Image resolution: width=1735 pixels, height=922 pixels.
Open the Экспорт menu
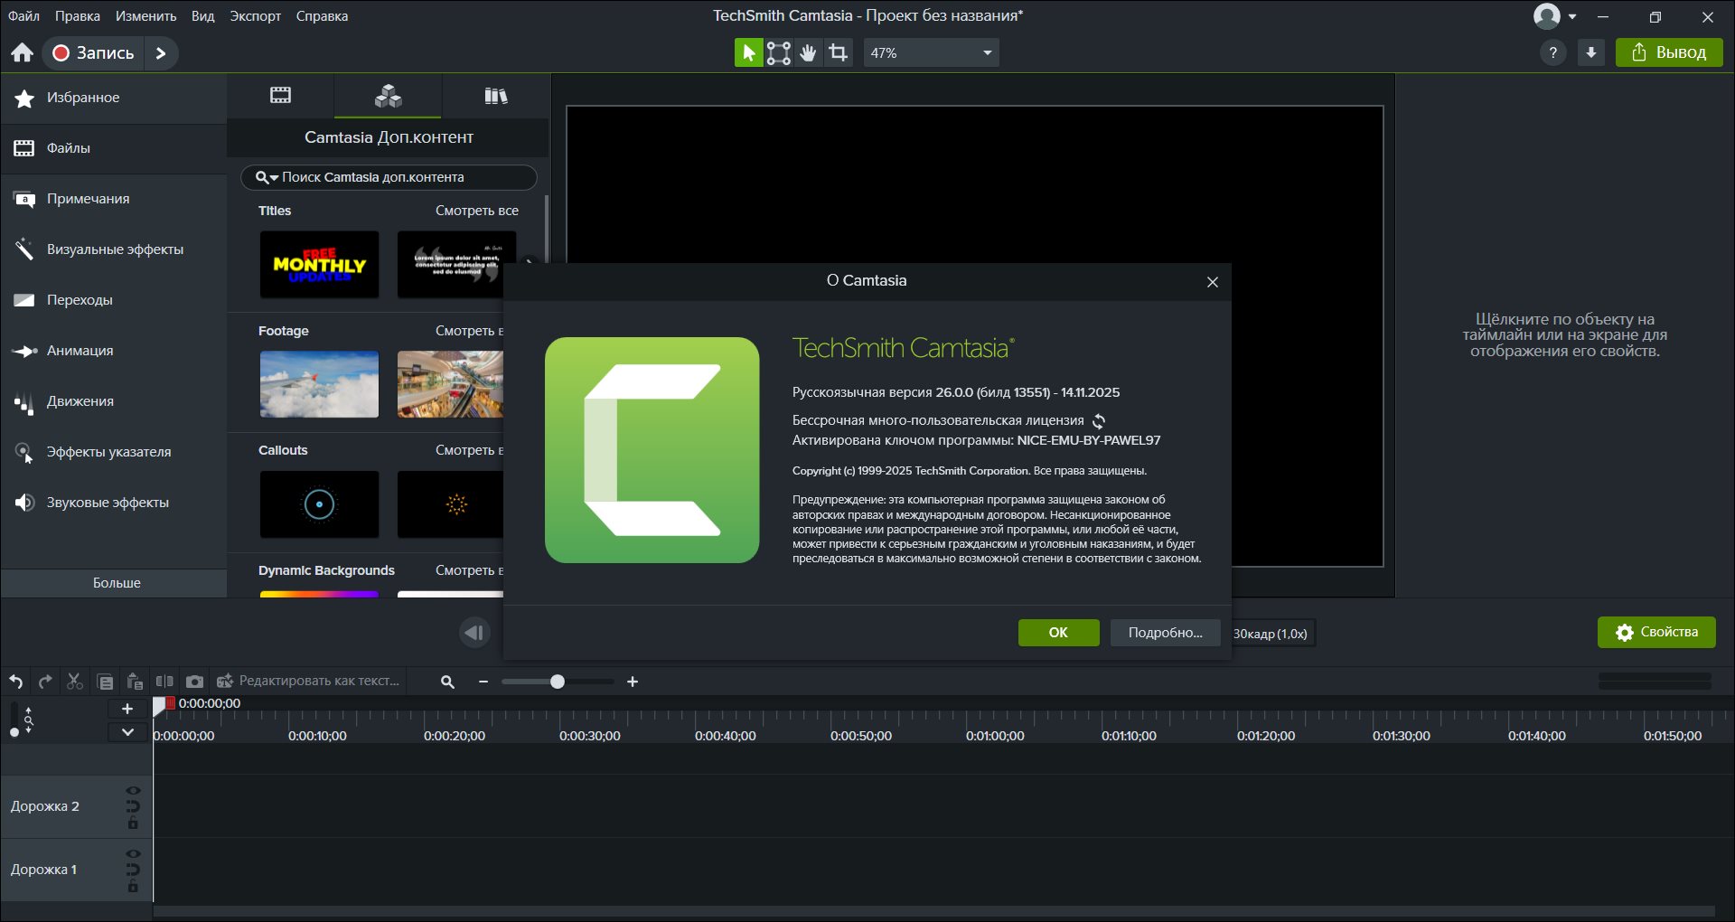[x=255, y=16]
